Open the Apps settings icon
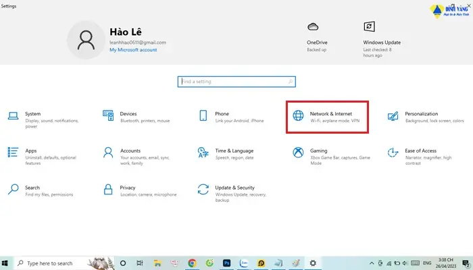Screen dimensions: 473x270 point(13,152)
